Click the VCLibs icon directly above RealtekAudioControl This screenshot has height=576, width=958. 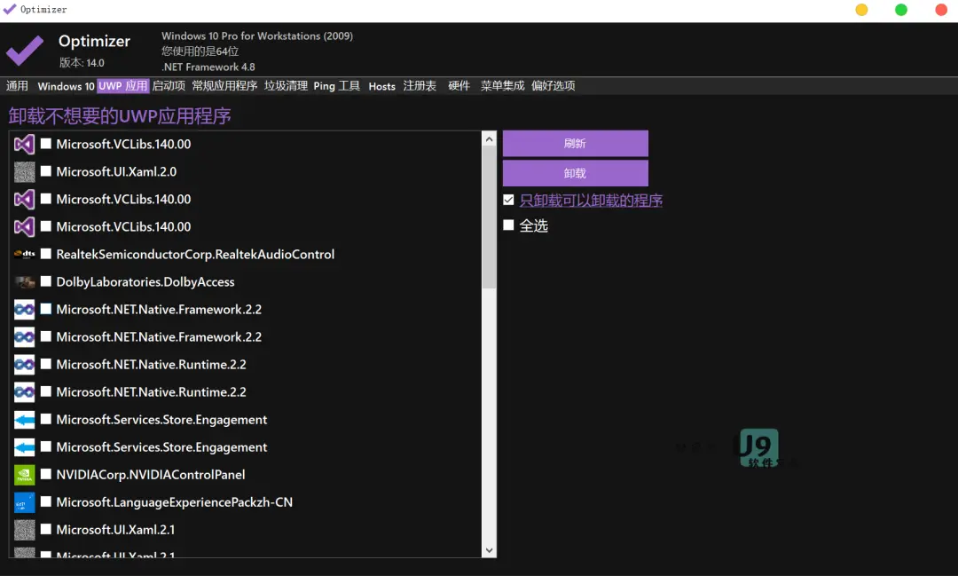(x=25, y=227)
